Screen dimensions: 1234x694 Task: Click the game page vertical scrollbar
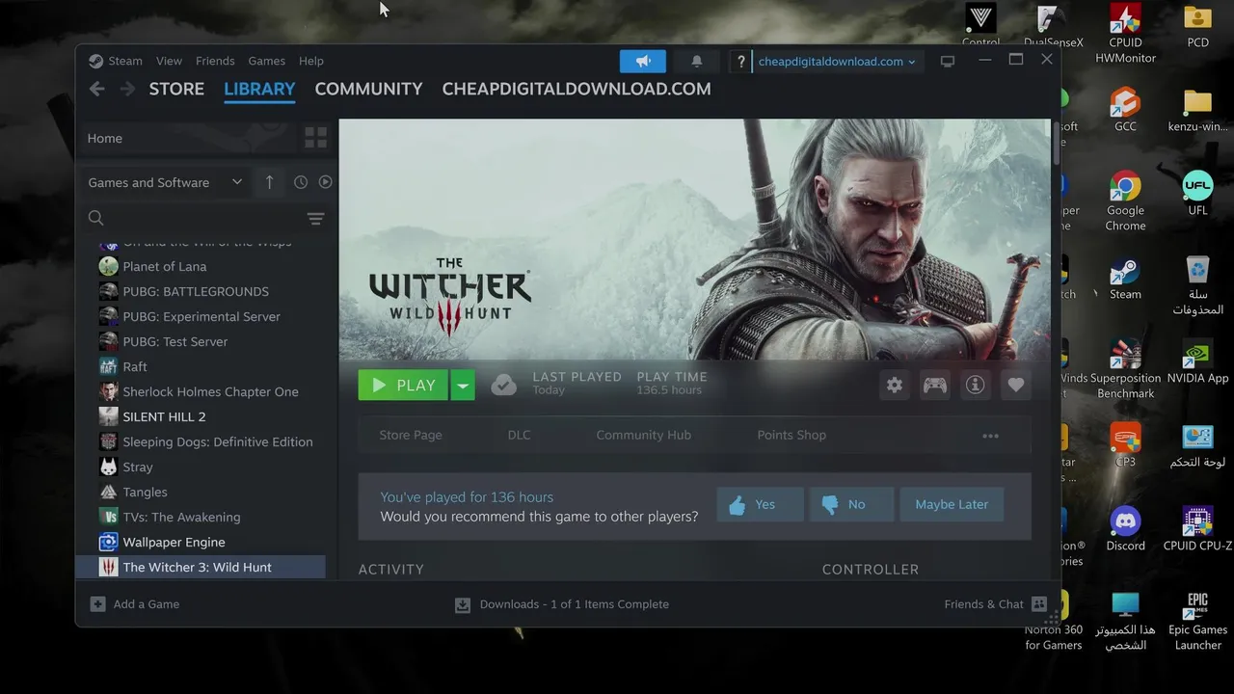pyautogui.click(x=1056, y=142)
